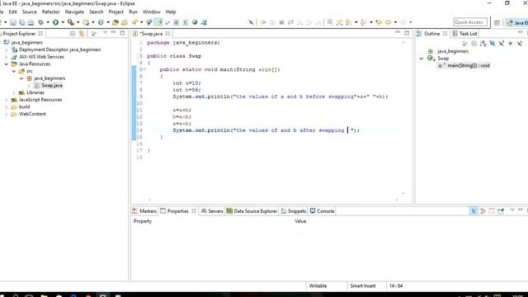
Task: Toggle Hide Static Members in the Outline
Action: click(x=502, y=44)
